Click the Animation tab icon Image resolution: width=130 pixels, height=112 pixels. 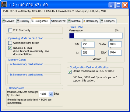click(x=69, y=21)
